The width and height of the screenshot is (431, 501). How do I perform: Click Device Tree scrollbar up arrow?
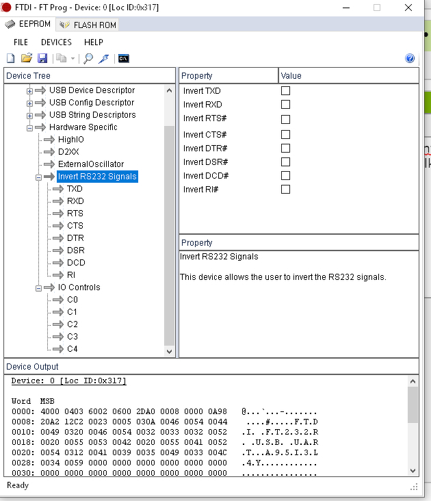(169, 91)
